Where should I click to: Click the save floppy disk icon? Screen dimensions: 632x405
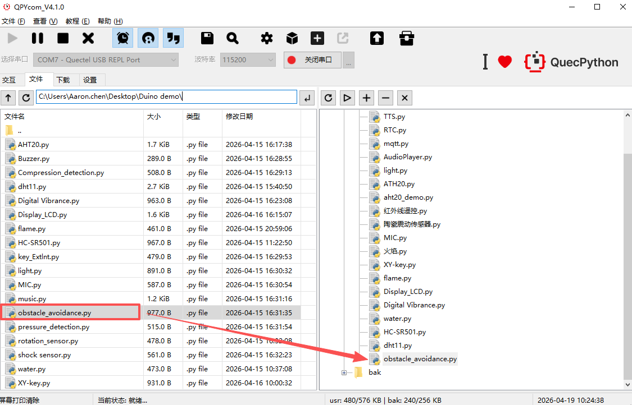(x=207, y=38)
